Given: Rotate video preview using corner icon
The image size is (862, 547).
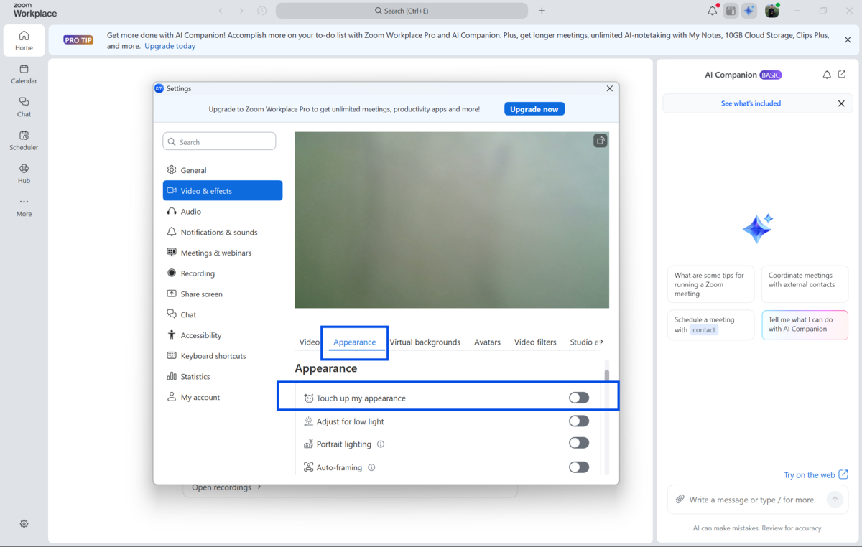Looking at the screenshot, I should point(600,141).
